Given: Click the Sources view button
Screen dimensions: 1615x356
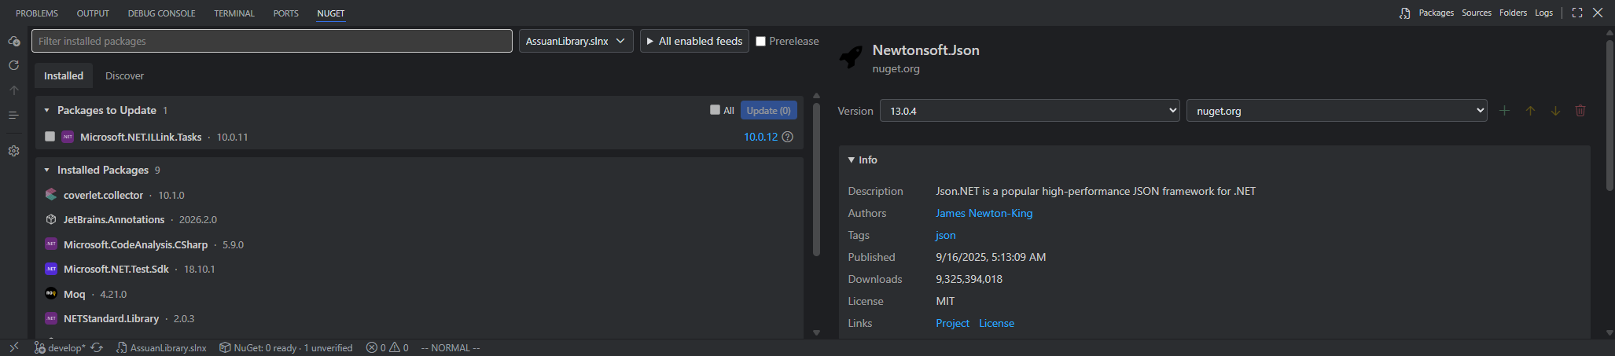Looking at the screenshot, I should point(1477,13).
